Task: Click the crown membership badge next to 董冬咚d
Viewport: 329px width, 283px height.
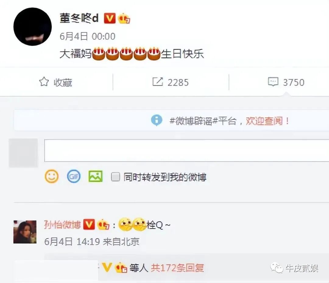Action: (124, 18)
